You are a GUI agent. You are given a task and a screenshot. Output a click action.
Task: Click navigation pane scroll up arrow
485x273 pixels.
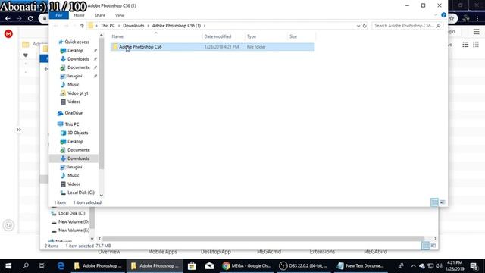click(x=101, y=36)
